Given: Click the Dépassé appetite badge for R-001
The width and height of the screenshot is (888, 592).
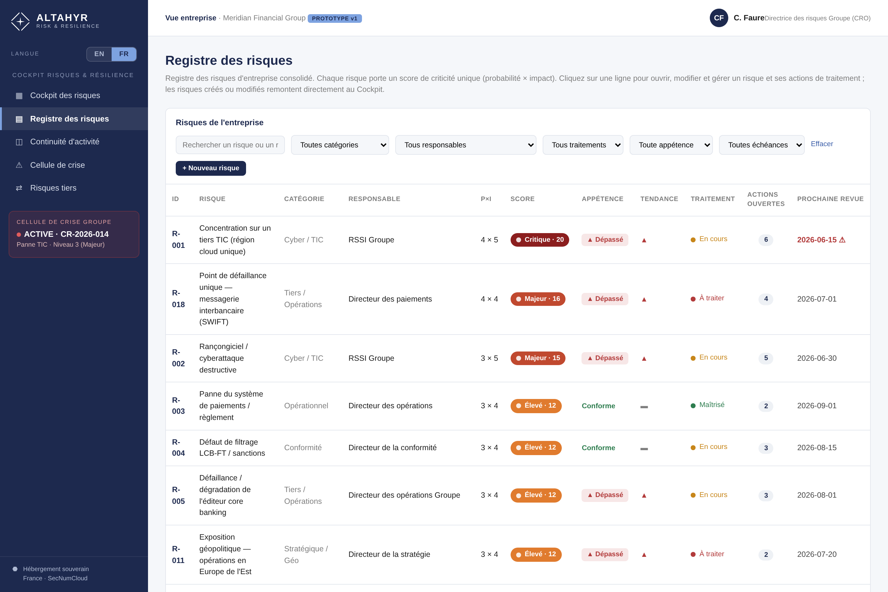Looking at the screenshot, I should (605, 240).
